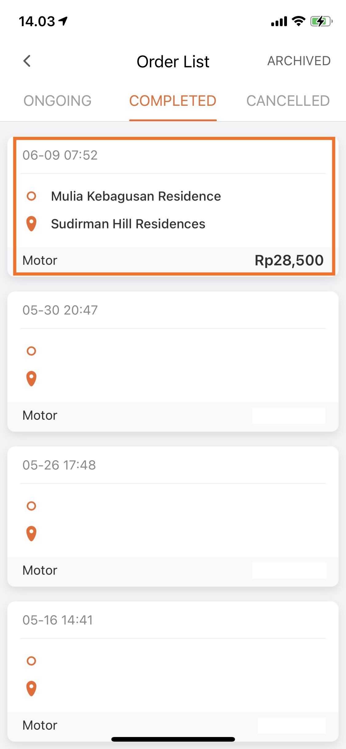The height and width of the screenshot is (749, 346).
Task: Open the 05-16 14:41 order card
Action: point(173,672)
